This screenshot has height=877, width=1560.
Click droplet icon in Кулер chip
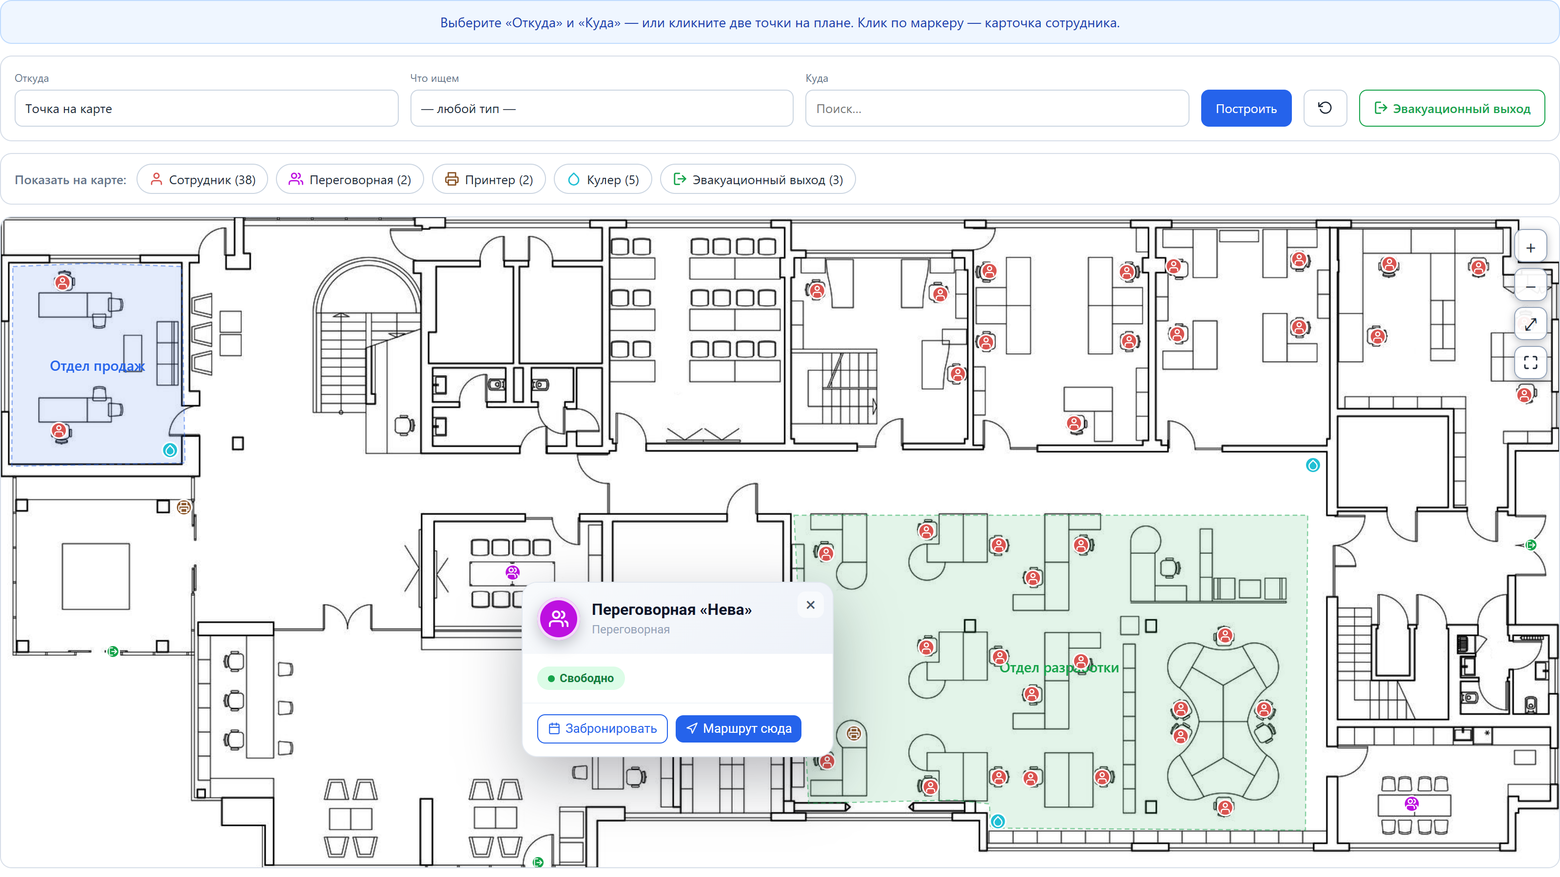click(573, 179)
